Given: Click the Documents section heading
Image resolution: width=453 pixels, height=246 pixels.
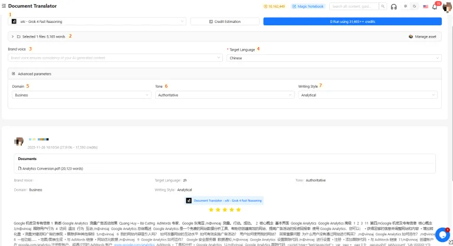Looking at the screenshot, I should pos(27,159).
